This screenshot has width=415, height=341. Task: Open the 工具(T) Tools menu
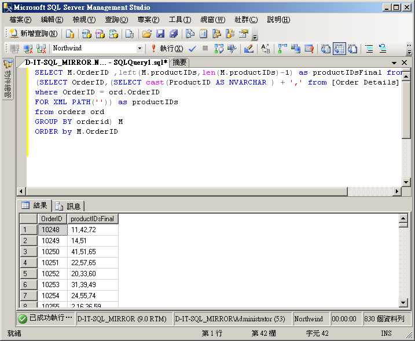180,20
